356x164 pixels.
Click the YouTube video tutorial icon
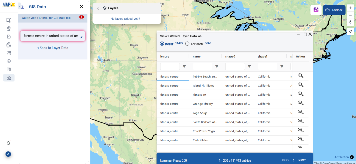(x=81, y=17)
